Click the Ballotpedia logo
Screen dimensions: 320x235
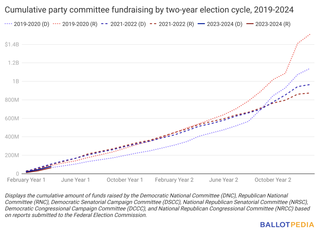[x=287, y=225]
